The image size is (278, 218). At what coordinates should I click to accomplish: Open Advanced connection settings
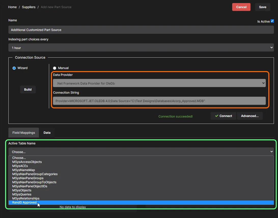coord(250,116)
